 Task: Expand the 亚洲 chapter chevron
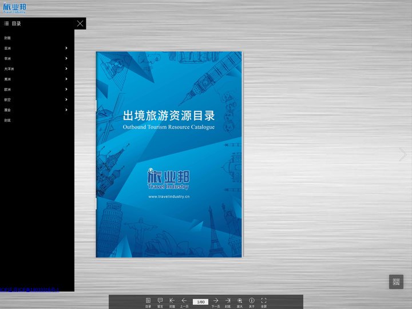[x=66, y=48]
